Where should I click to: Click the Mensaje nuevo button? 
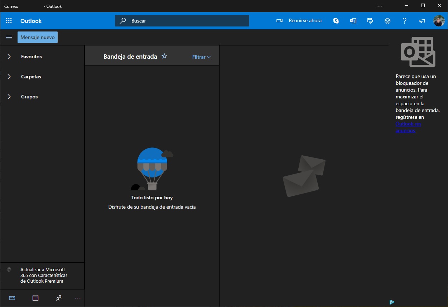coord(38,37)
